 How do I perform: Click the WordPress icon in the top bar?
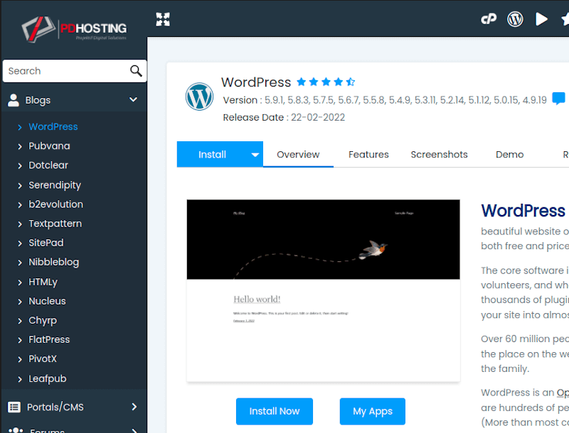515,19
